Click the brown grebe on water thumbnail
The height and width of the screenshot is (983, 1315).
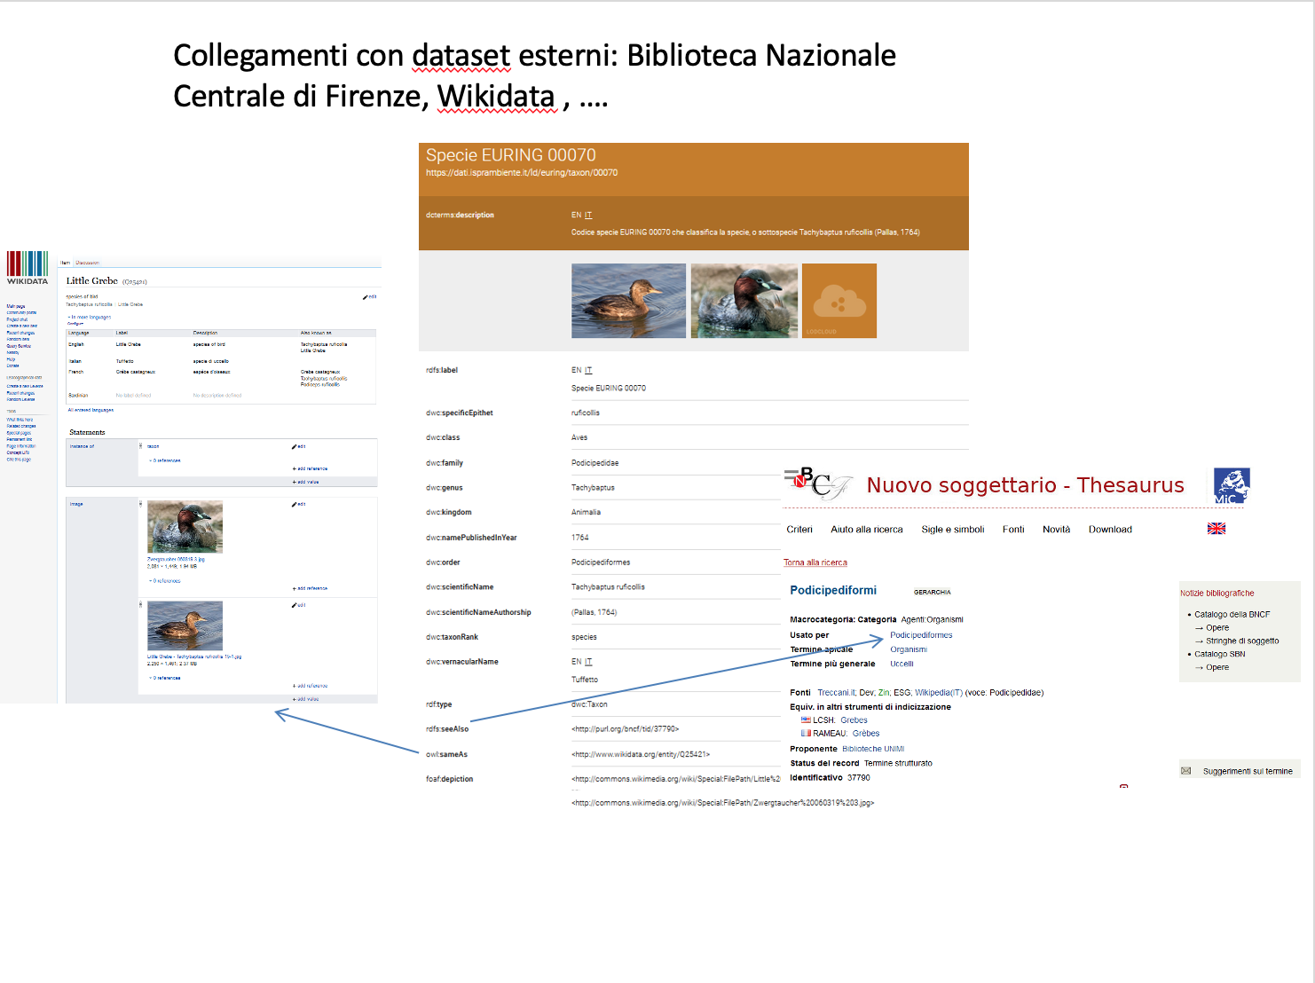coord(628,301)
